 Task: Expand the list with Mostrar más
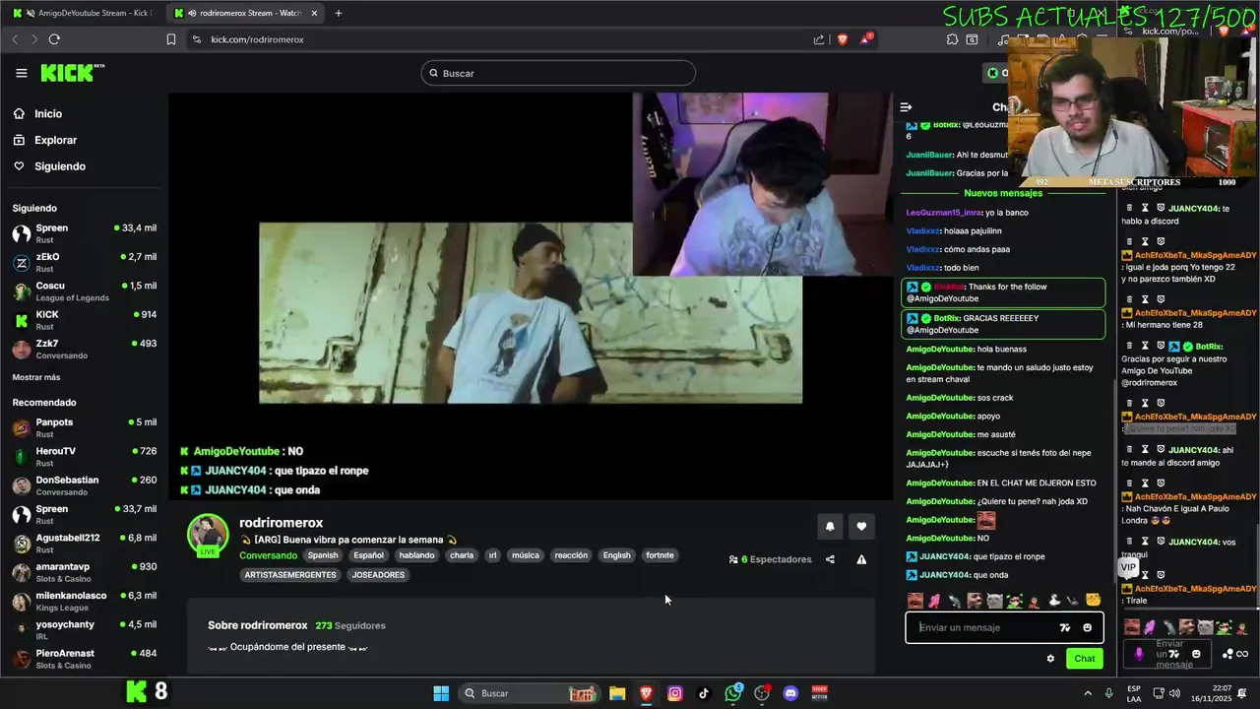tap(36, 377)
